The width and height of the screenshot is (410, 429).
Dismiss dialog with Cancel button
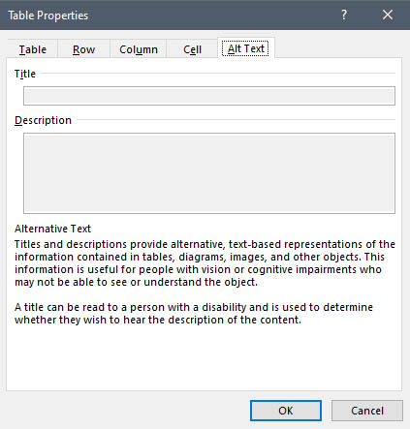(x=367, y=411)
